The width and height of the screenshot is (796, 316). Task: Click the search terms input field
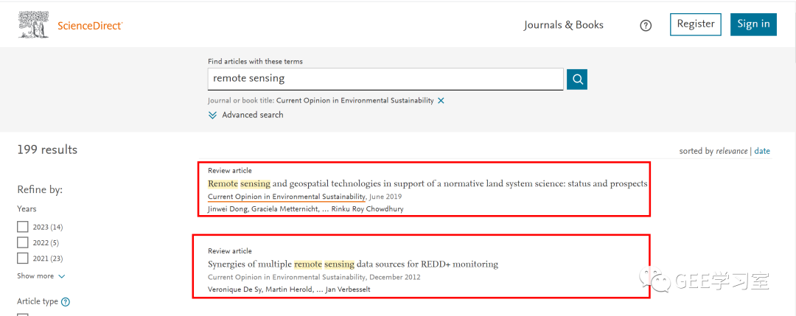pos(385,78)
